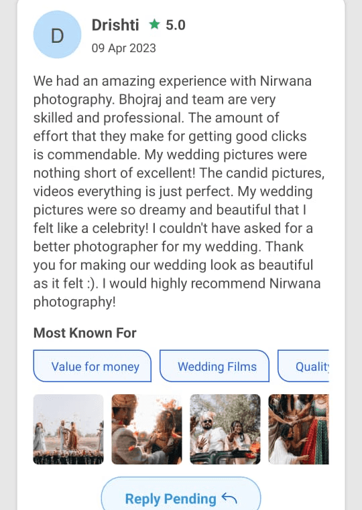Open the Reply Pending button
Image resolution: width=362 pixels, height=510 pixels.
(x=181, y=493)
